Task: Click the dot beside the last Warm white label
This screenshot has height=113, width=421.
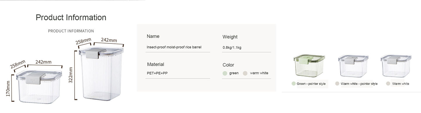Action: [388, 84]
